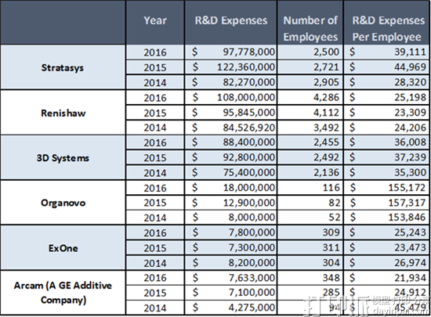
Task: Select the Arcam (A GE Additive Company) cell
Action: coord(63,293)
